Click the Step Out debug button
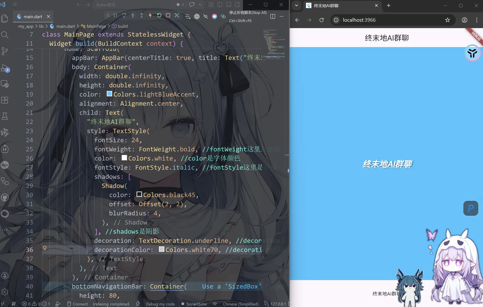 point(142,15)
